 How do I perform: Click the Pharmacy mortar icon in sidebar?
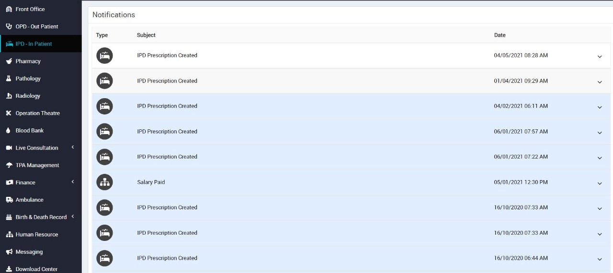point(9,61)
